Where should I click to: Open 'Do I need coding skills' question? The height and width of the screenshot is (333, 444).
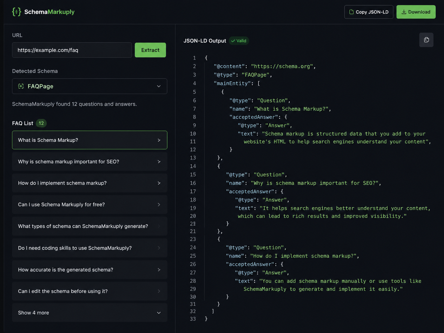click(90, 248)
